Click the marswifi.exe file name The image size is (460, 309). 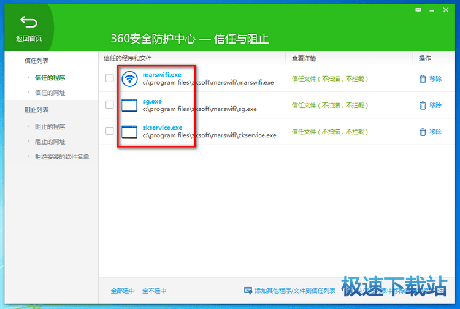[x=162, y=75]
